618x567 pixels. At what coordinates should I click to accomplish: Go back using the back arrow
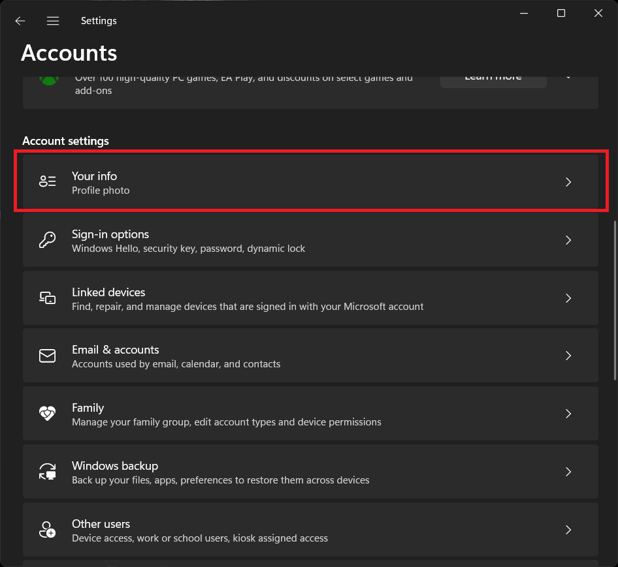tap(20, 21)
